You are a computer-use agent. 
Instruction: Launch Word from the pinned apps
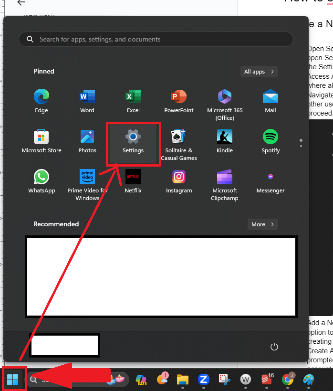87,101
